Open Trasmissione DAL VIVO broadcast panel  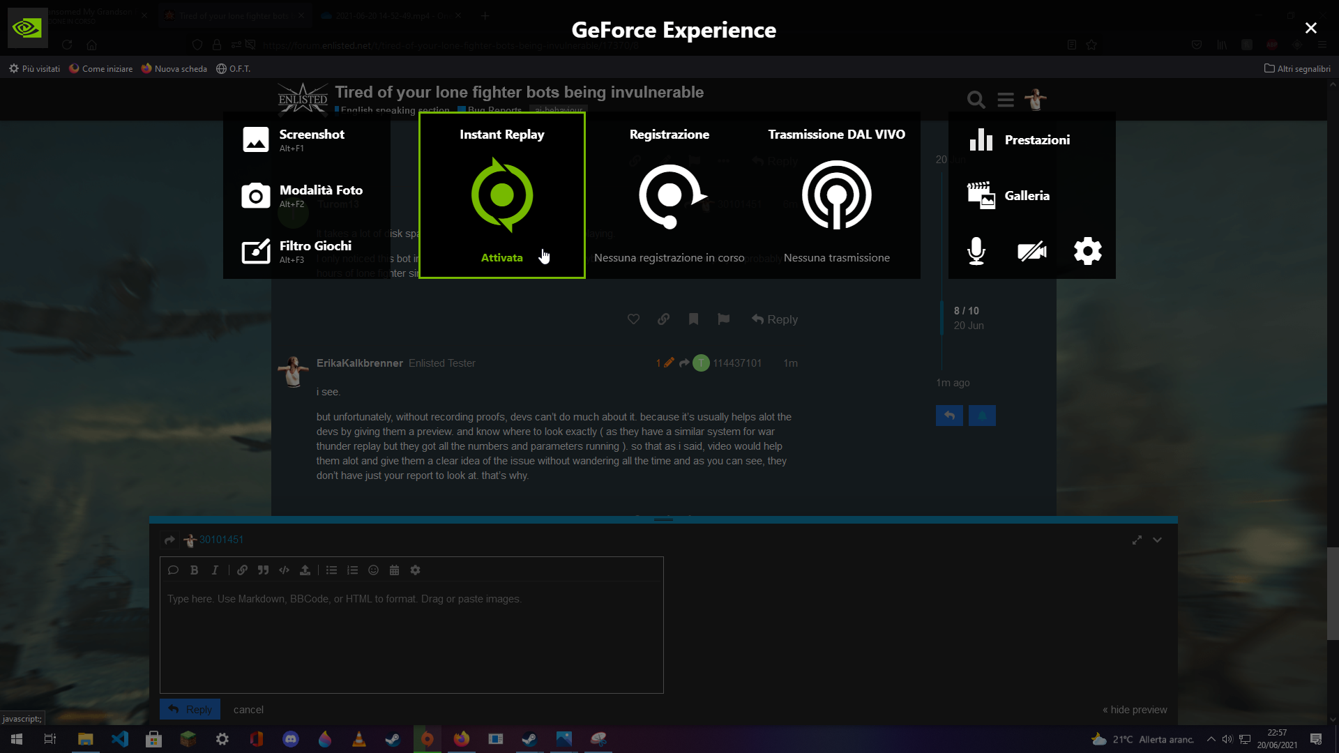click(x=836, y=195)
